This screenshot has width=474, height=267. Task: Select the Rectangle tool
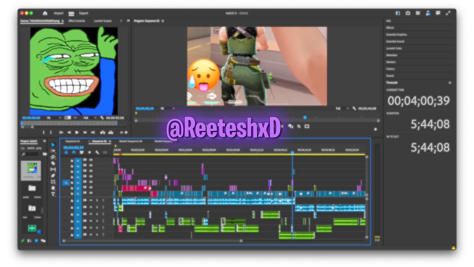point(53,182)
